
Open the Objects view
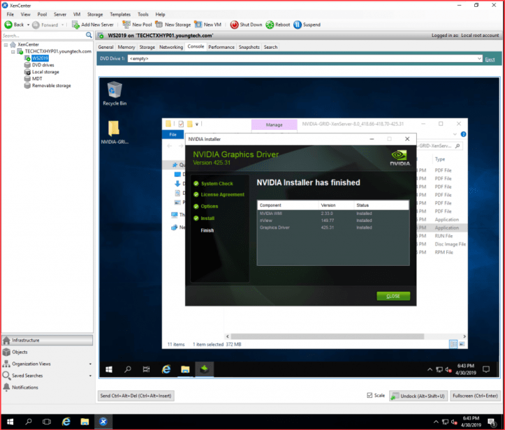47,352
